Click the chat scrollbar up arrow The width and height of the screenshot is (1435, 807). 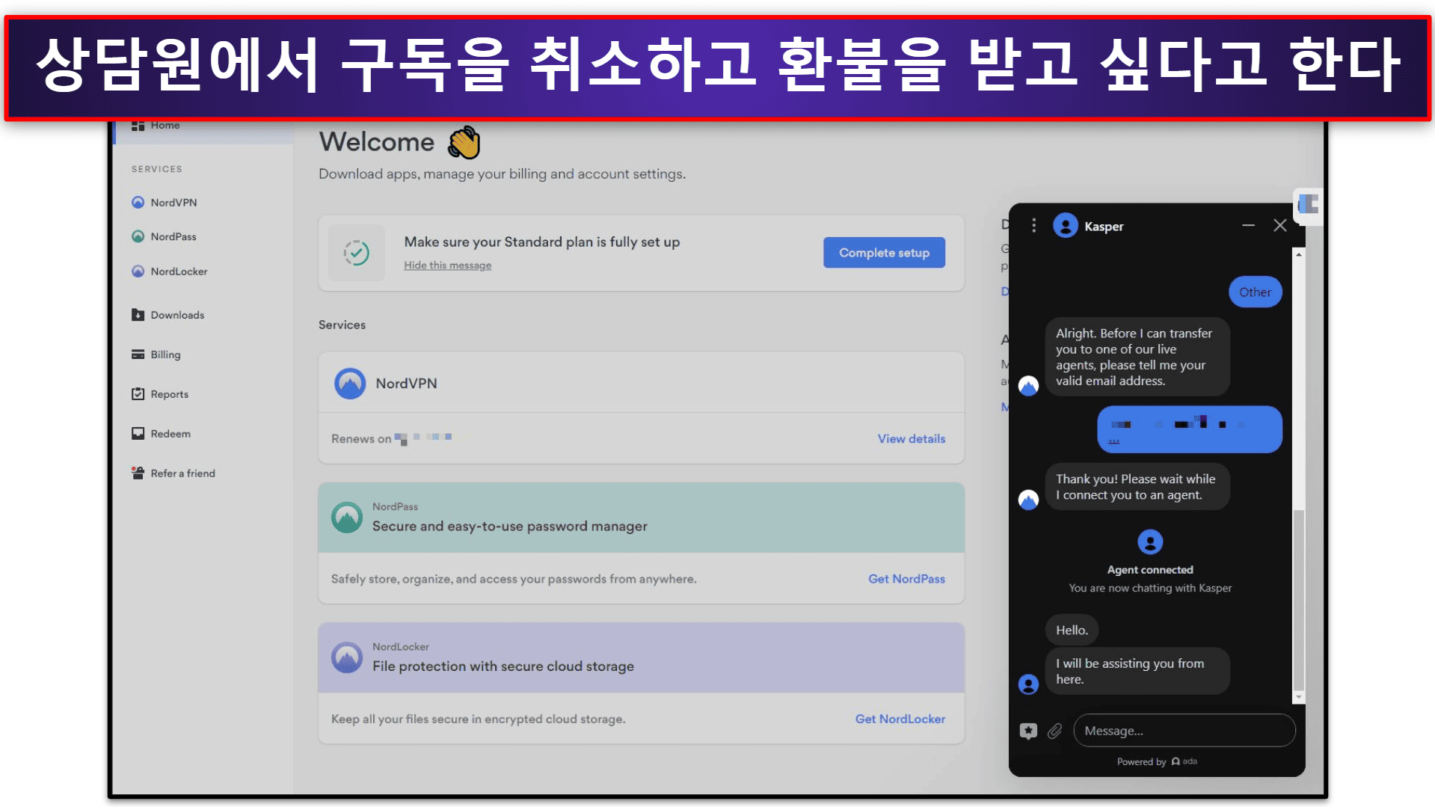point(1299,255)
